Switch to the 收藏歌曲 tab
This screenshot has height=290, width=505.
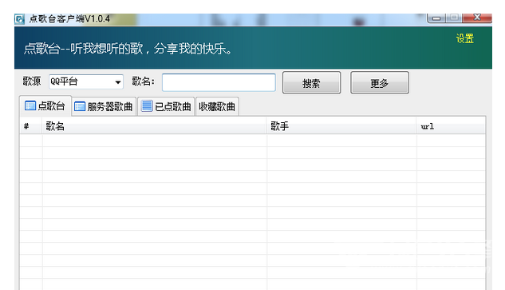[217, 106]
